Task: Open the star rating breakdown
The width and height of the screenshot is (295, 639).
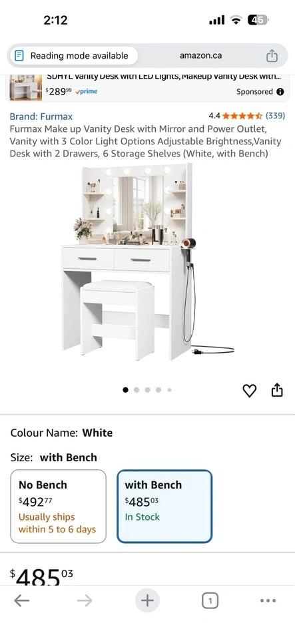Action: pyautogui.click(x=242, y=116)
